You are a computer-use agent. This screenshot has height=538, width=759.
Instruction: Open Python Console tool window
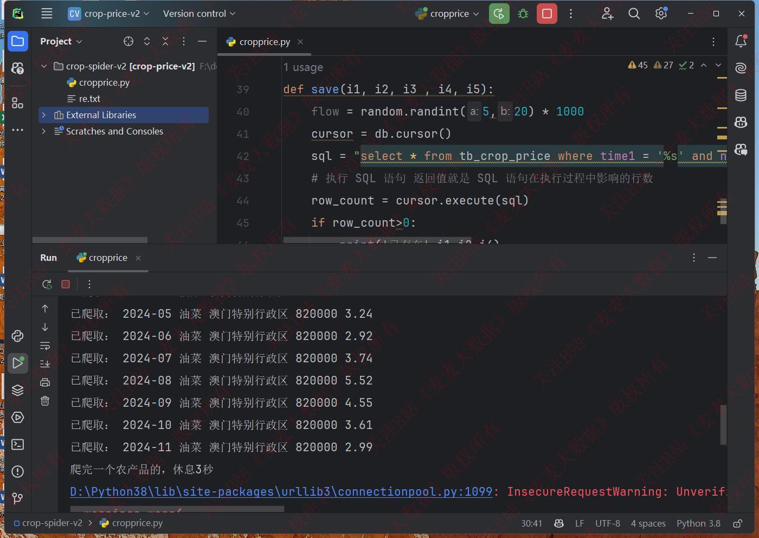point(17,336)
